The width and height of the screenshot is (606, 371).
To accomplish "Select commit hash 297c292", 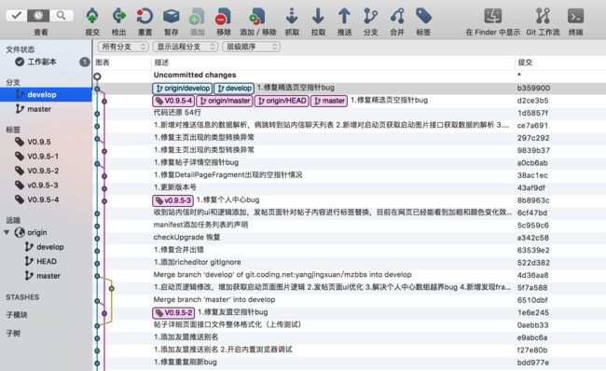I will [x=350, y=138].
